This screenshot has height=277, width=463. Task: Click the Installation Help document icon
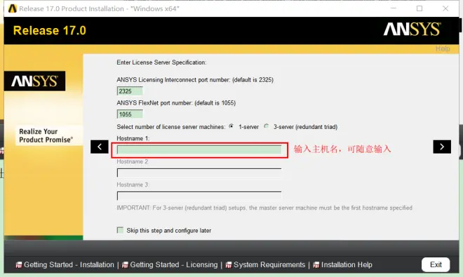pos(316,265)
